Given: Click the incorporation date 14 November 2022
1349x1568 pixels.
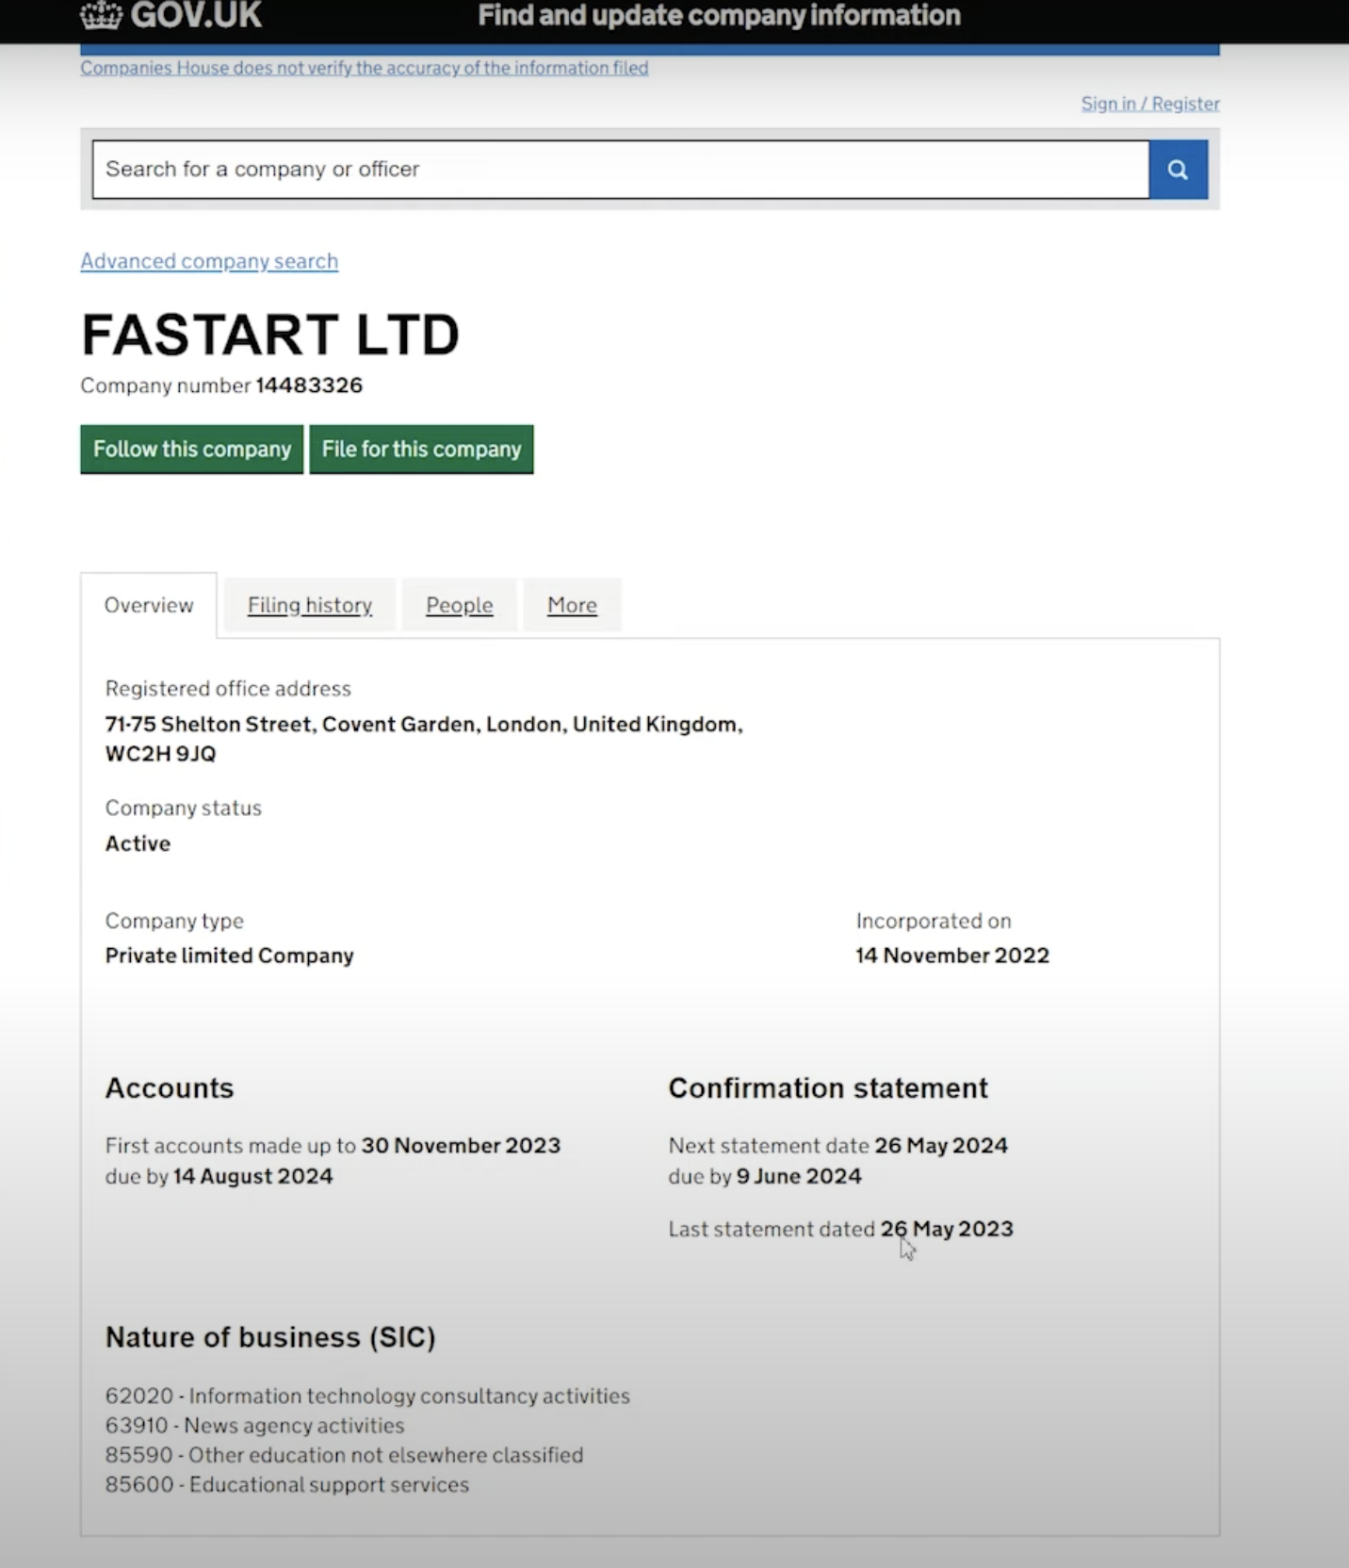Looking at the screenshot, I should click(x=951, y=955).
